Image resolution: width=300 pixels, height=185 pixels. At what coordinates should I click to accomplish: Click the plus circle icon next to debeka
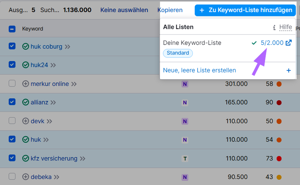coord(26,177)
